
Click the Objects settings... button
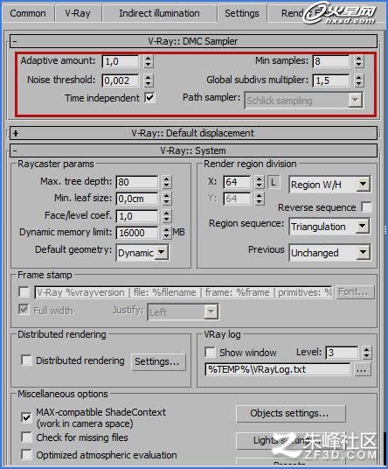pos(291,414)
